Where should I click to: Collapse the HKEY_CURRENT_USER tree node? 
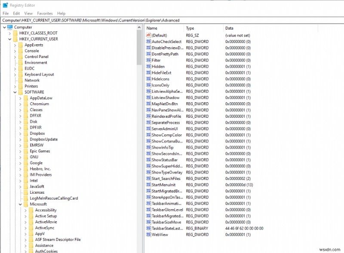10,39
